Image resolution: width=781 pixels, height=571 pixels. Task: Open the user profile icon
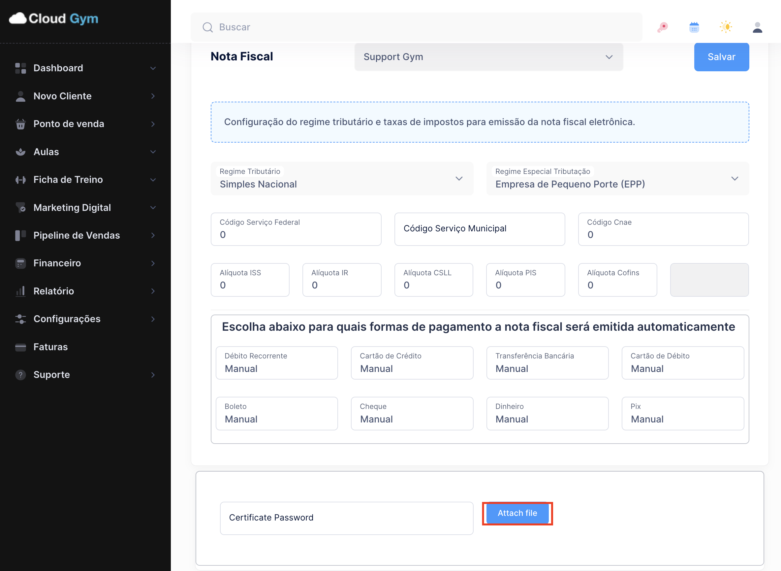757,27
